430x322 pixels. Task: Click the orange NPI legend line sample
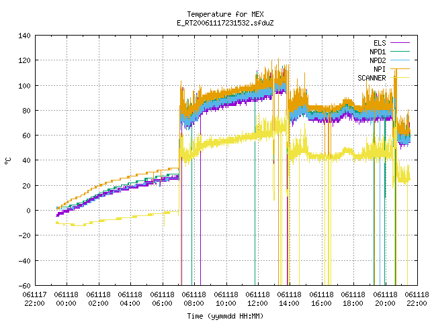pos(400,69)
